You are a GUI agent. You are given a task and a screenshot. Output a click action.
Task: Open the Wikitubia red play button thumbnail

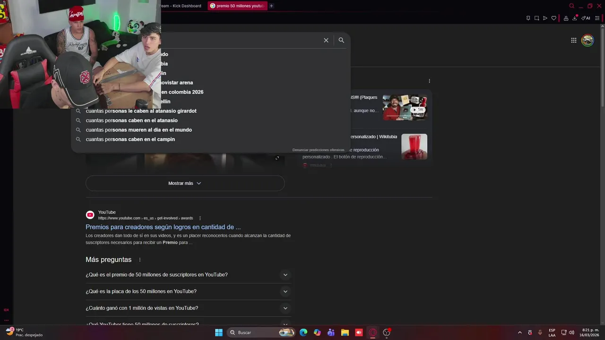414,146
